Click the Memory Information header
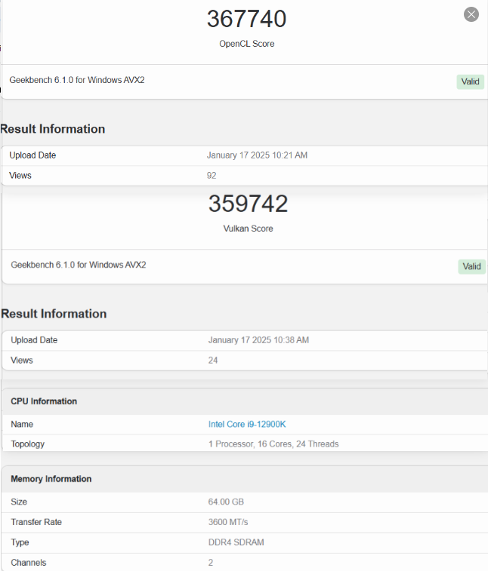Image resolution: width=488 pixels, height=571 pixels. [51, 479]
